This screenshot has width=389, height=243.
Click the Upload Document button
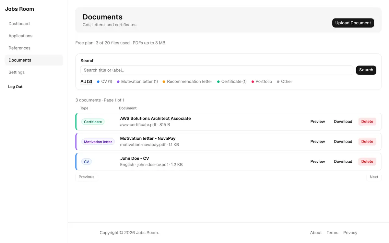[353, 23]
